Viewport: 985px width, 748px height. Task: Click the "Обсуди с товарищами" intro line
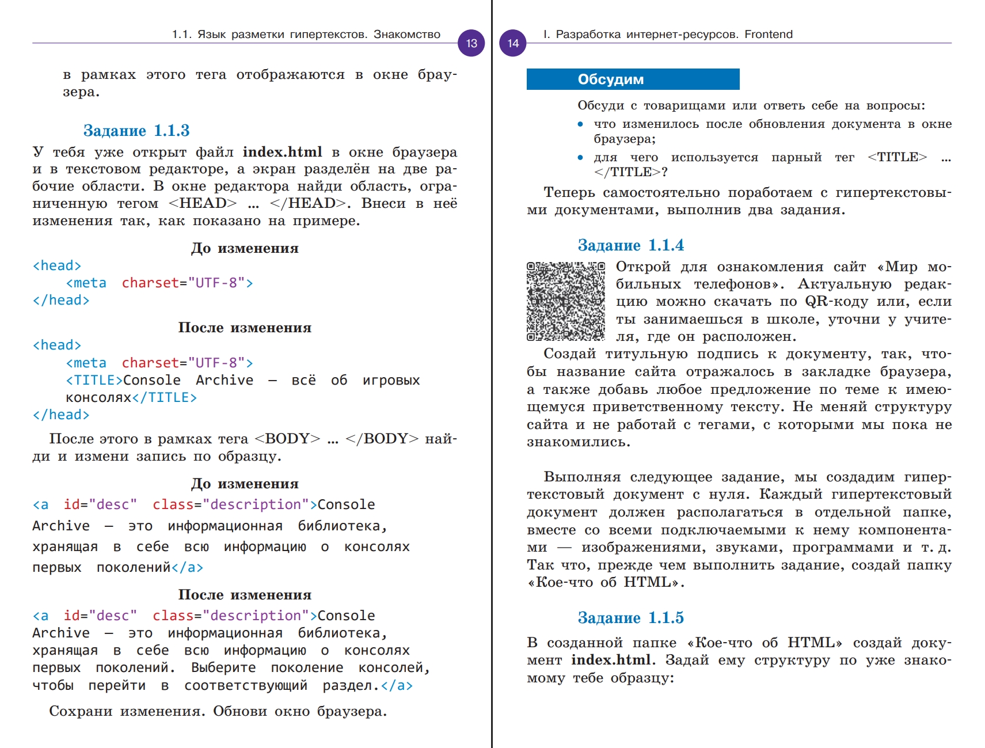click(x=751, y=105)
